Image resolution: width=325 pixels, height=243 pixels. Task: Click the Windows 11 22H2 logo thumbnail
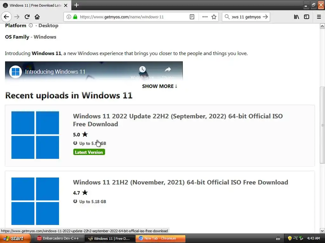[x=35, y=135]
